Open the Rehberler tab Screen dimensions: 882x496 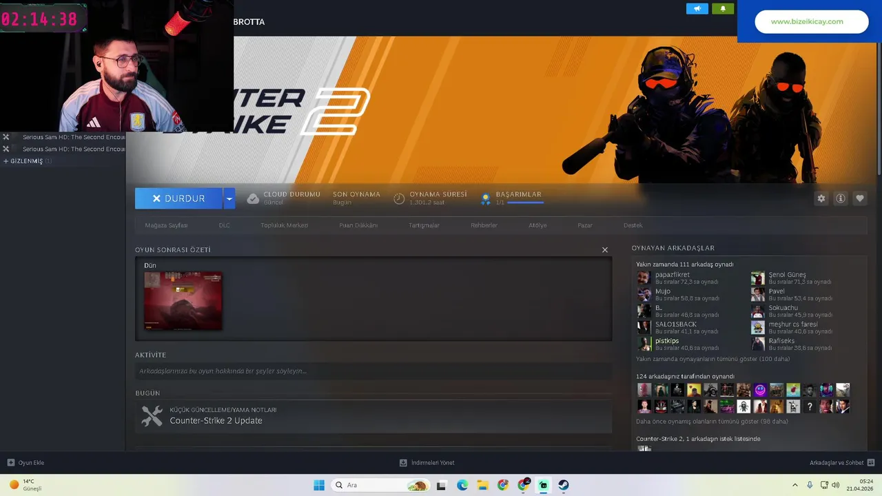coord(484,225)
